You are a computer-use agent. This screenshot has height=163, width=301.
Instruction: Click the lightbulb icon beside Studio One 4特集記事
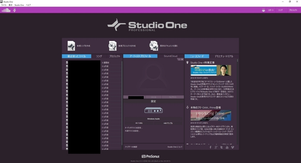point(187,63)
